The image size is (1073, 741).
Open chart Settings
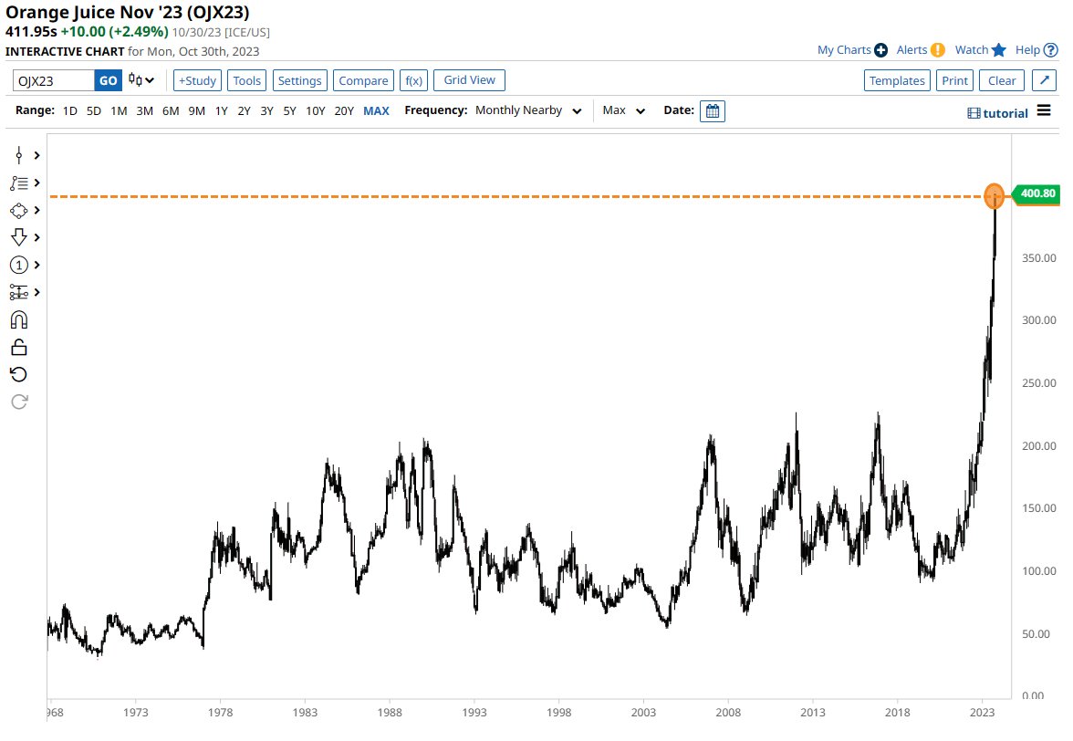tap(299, 80)
